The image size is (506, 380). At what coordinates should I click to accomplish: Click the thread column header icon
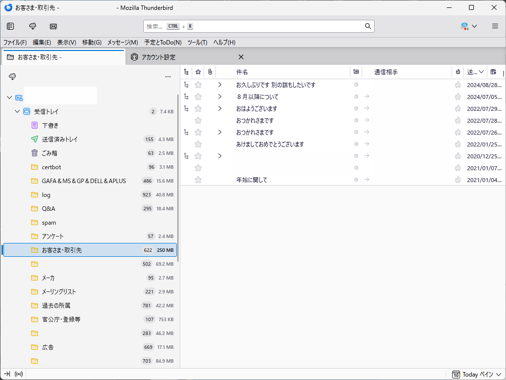point(186,72)
